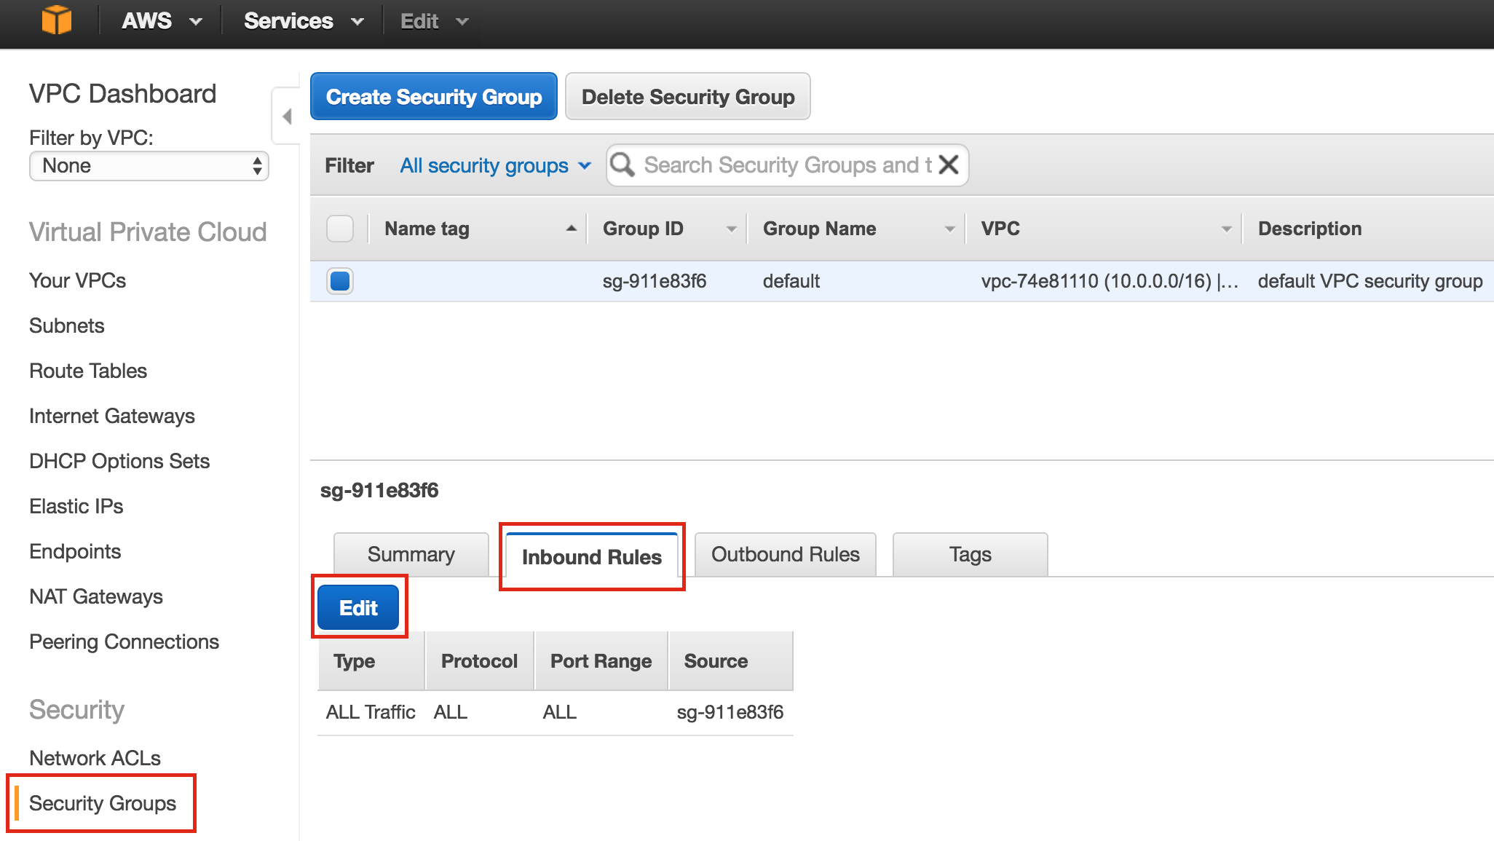The width and height of the screenshot is (1494, 841).
Task: Click group name 'default' cell
Action: click(x=791, y=281)
